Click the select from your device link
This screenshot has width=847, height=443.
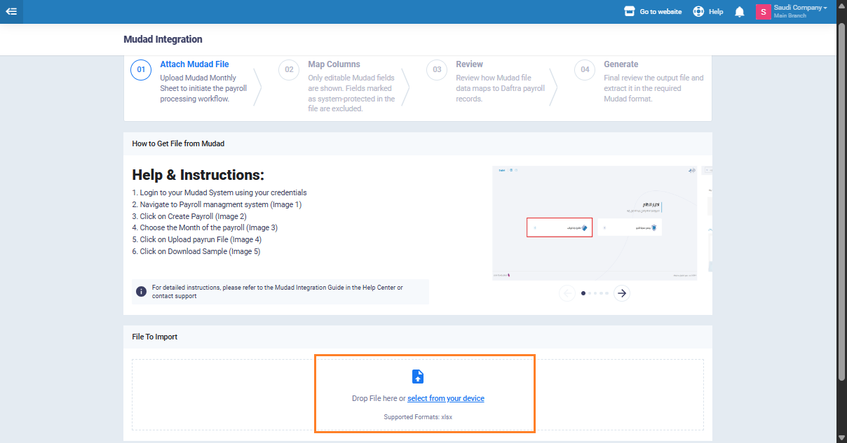coord(446,398)
